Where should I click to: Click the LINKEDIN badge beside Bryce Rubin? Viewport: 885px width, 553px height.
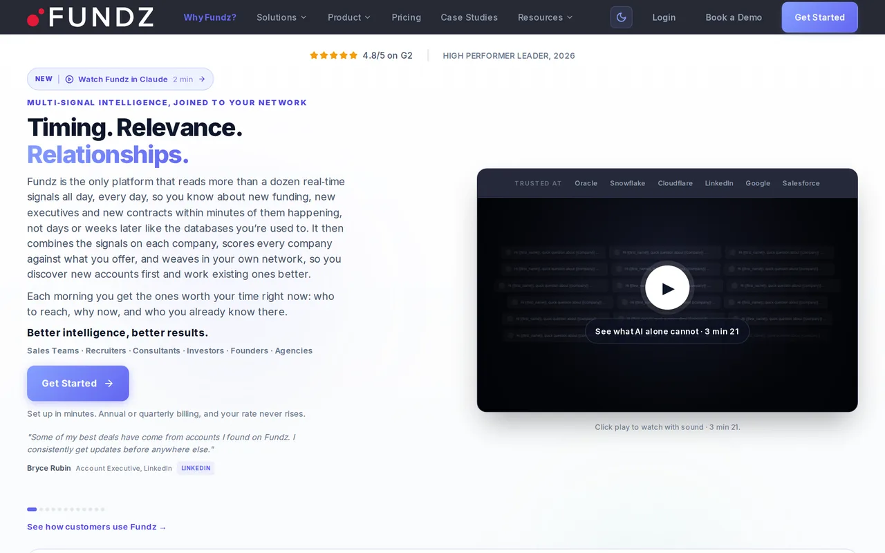(x=196, y=468)
